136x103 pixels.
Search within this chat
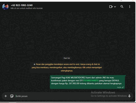[122, 7]
